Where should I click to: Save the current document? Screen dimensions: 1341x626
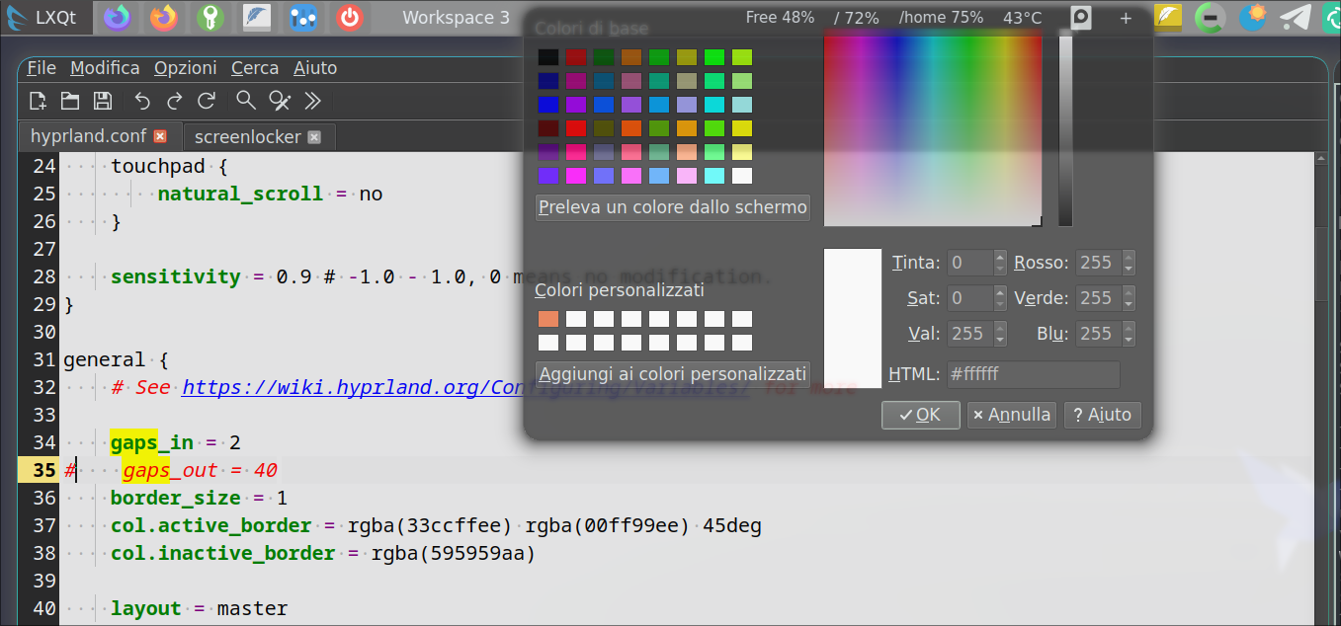102,100
